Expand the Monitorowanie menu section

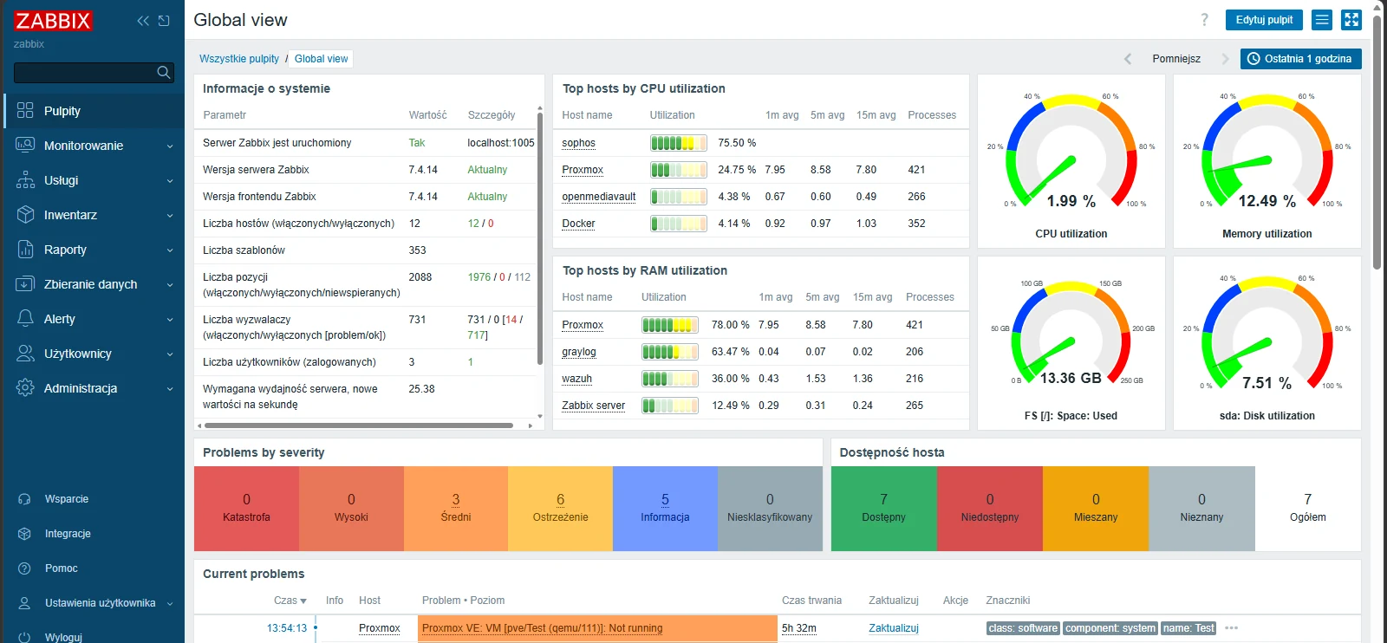[x=94, y=146]
